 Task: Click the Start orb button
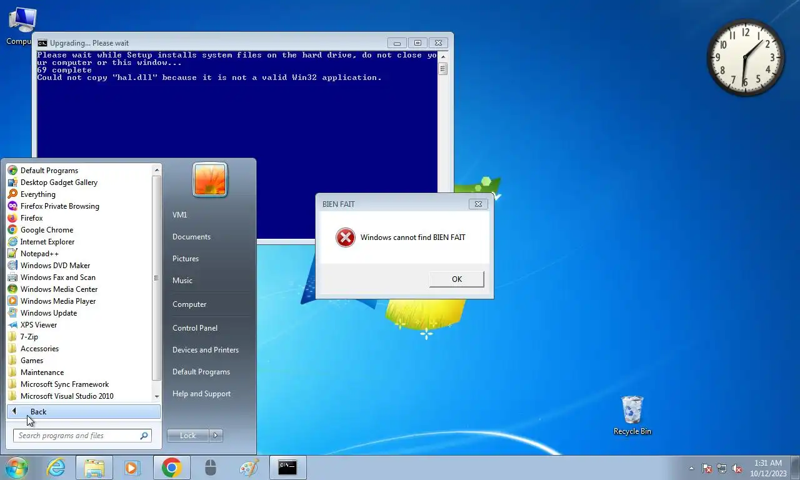(x=17, y=467)
